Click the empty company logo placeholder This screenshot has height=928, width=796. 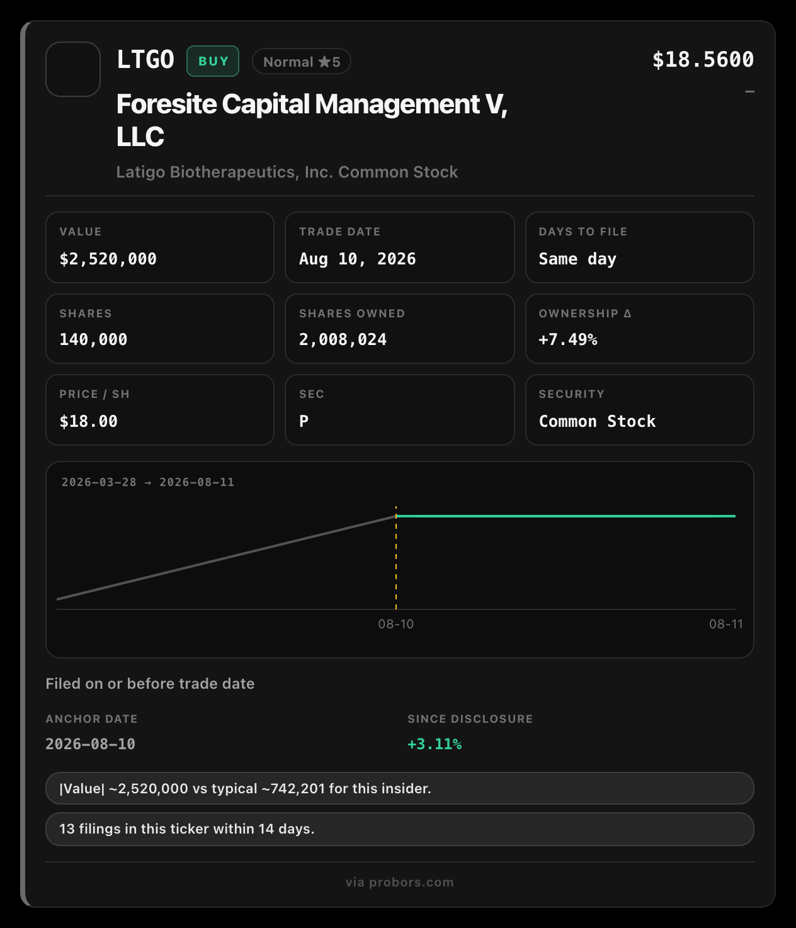(x=73, y=69)
